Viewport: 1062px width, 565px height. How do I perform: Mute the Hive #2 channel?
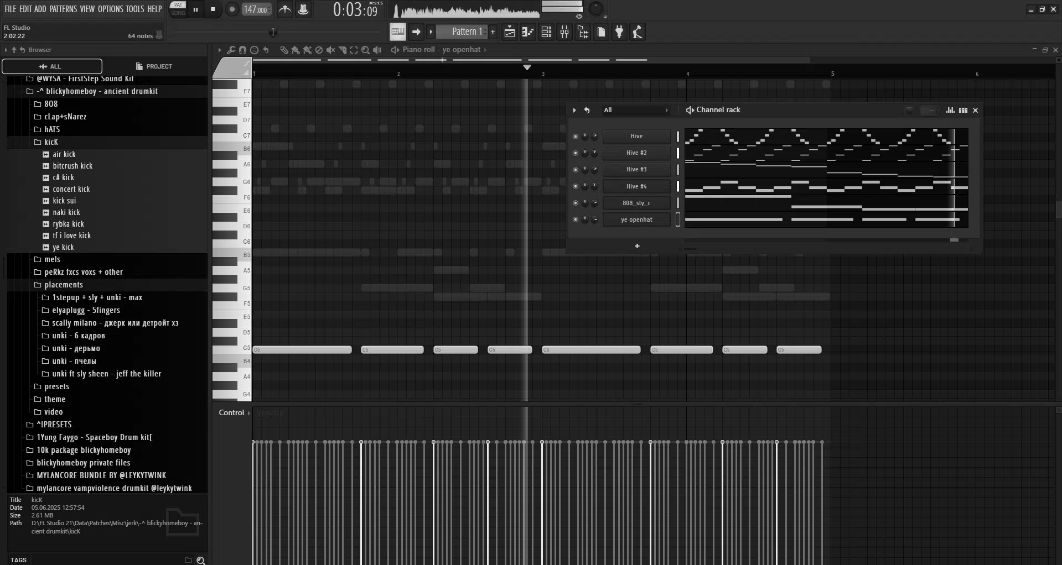tap(575, 153)
